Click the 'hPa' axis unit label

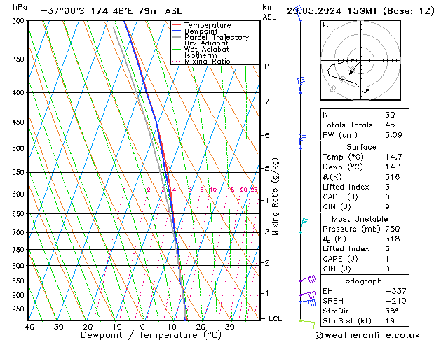click(x=20, y=7)
